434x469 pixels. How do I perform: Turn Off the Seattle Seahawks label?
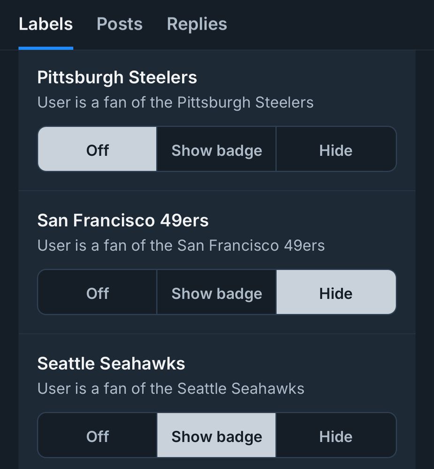97,435
